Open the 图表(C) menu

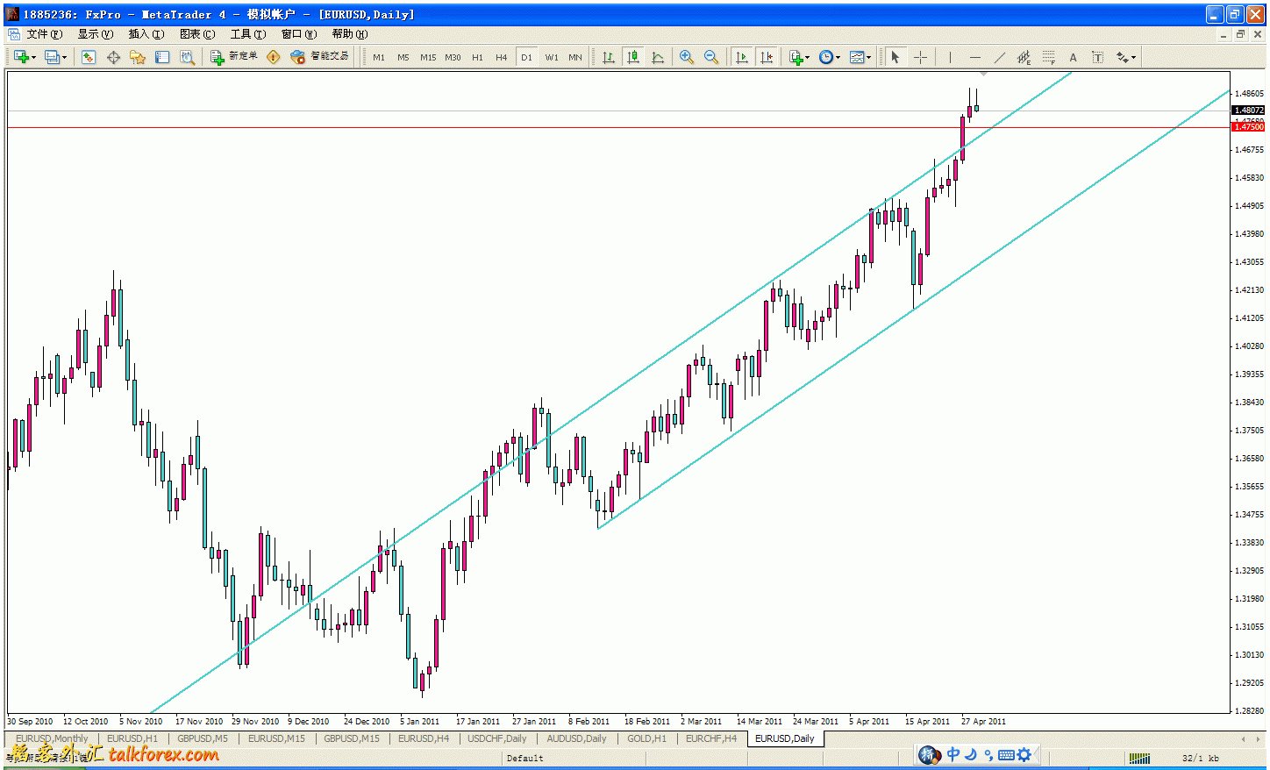(197, 34)
